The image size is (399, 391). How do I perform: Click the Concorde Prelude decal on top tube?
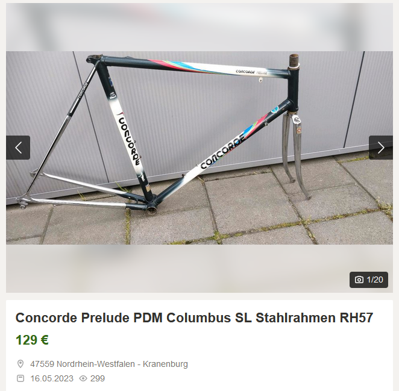coord(251,72)
